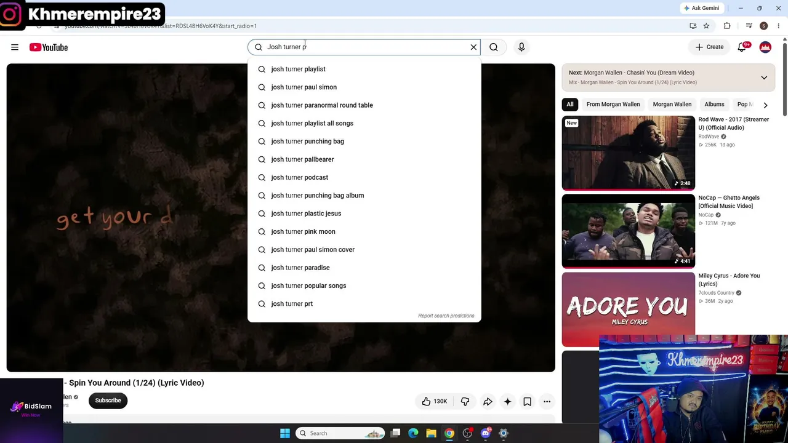Choose suggestion josh turner punching bag

click(x=364, y=142)
